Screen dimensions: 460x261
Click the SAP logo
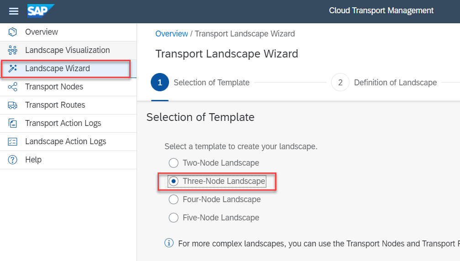coord(40,11)
